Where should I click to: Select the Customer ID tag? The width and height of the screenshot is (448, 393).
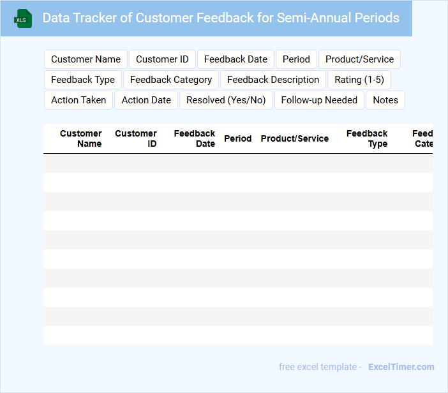[162, 59]
